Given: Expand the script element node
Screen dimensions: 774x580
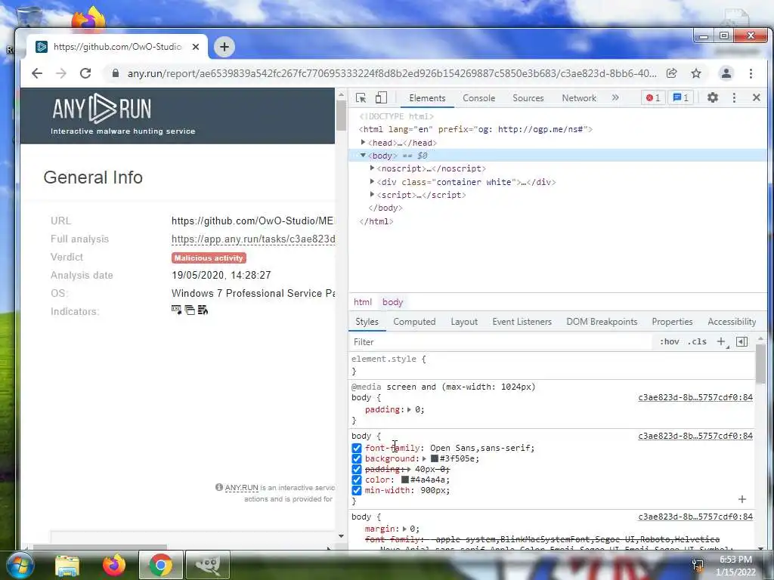Looking at the screenshot, I should (372, 194).
